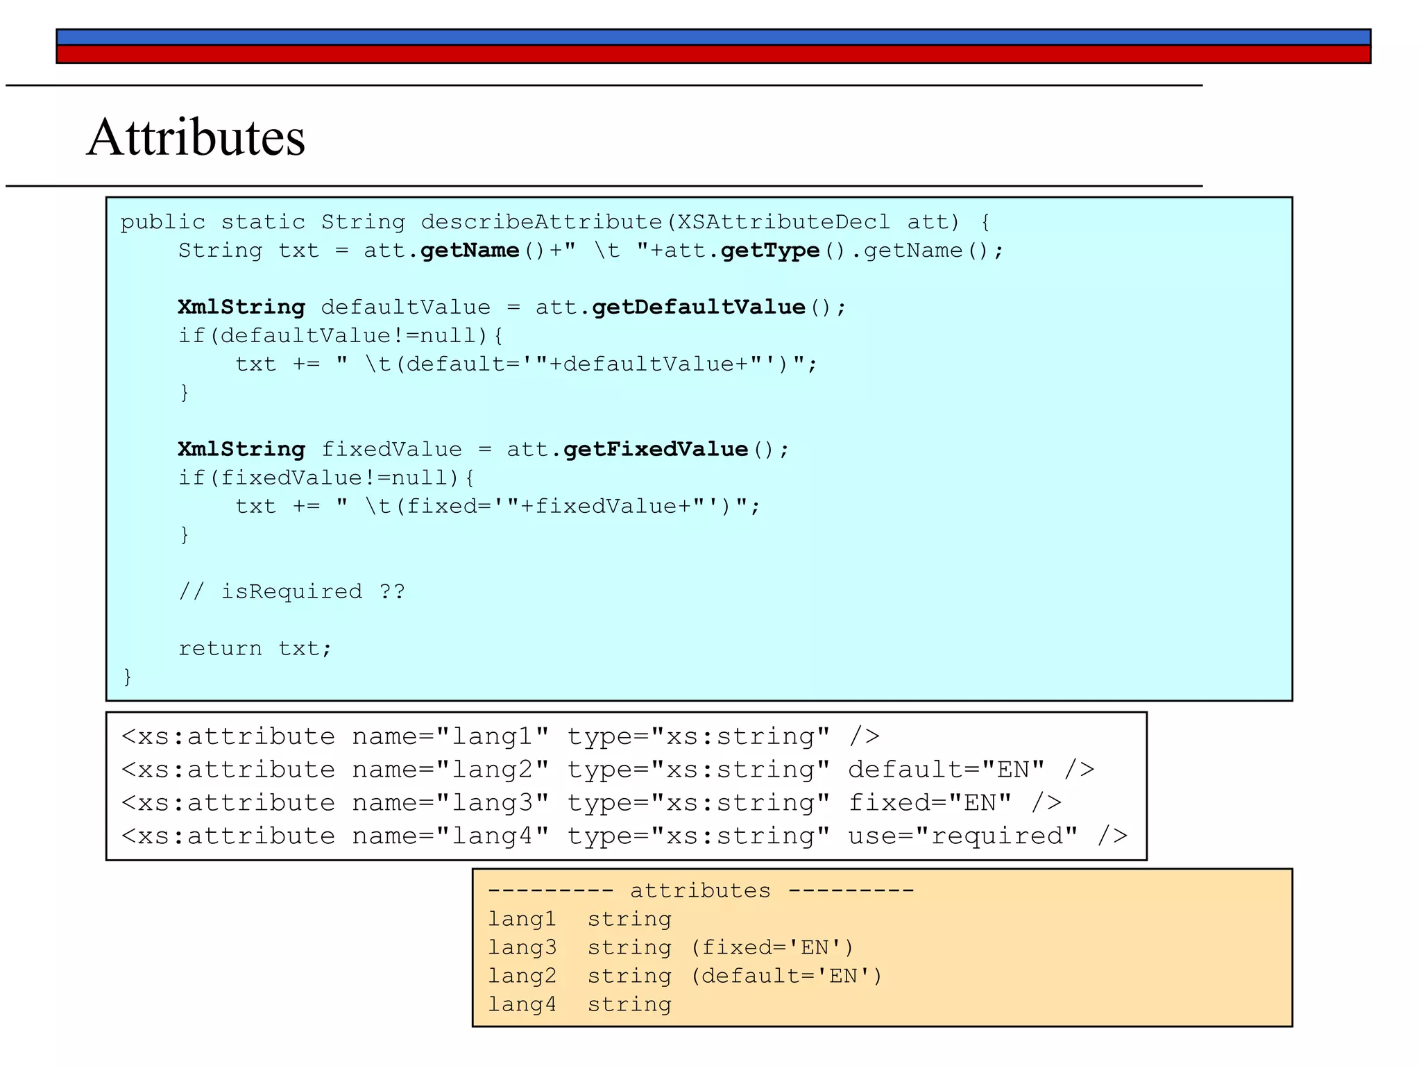
Task: Click the '// isRequired ??' comment
Action: click(x=291, y=591)
